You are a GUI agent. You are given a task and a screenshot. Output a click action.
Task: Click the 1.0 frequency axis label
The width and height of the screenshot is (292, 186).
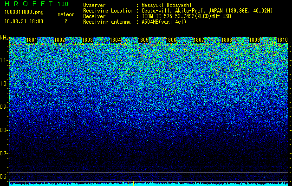[4, 84]
